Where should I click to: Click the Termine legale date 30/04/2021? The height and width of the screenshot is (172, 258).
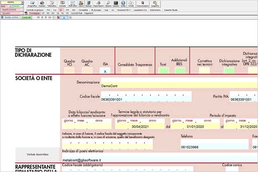point(140,126)
